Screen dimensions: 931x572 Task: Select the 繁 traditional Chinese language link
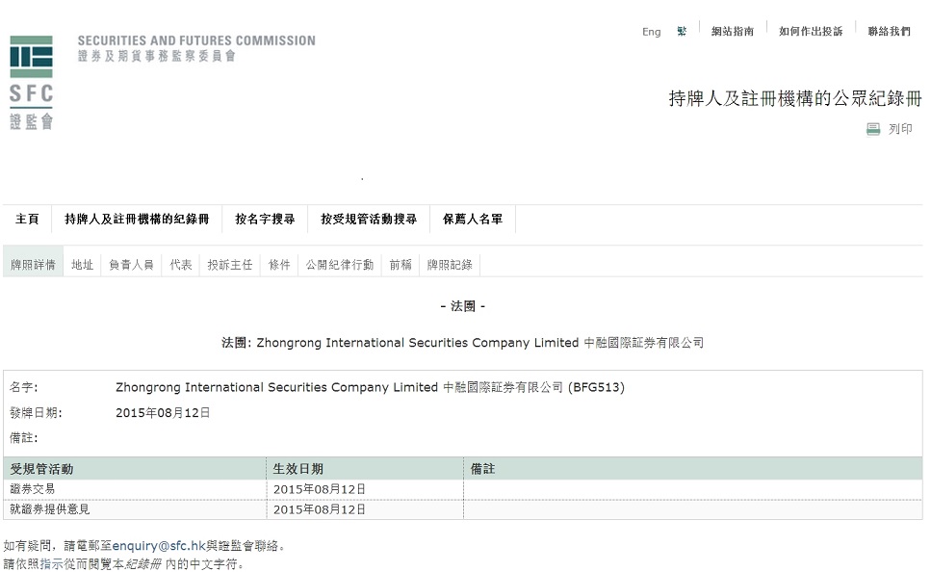[x=682, y=31]
